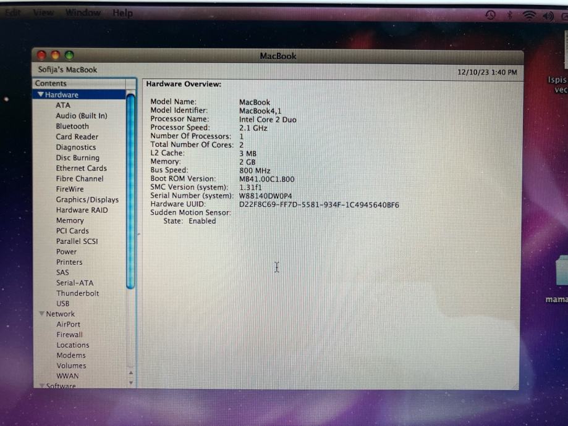Viewport: 568px width, 426px height.
Task: Select SAS in hardware list
Action: tap(62, 272)
